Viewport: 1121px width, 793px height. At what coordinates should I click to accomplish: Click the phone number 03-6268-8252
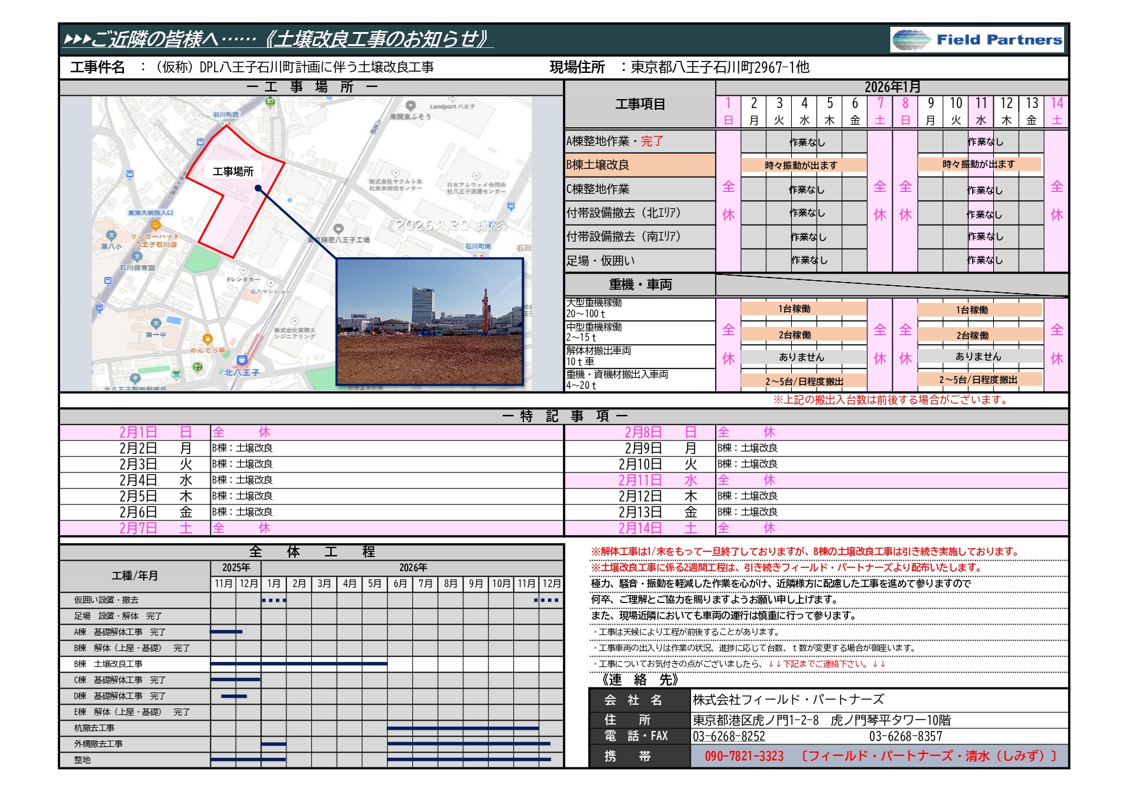729,736
